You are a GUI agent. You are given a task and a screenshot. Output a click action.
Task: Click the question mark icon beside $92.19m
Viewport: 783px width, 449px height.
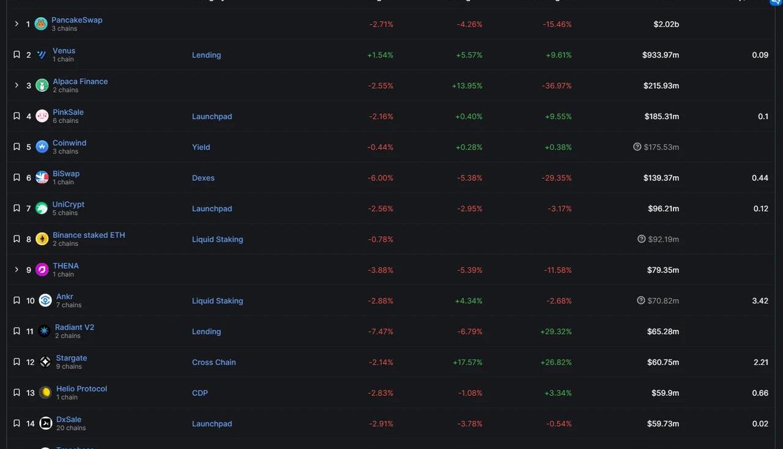[x=641, y=239]
